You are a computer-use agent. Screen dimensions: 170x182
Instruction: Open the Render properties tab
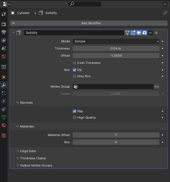coord(4,24)
